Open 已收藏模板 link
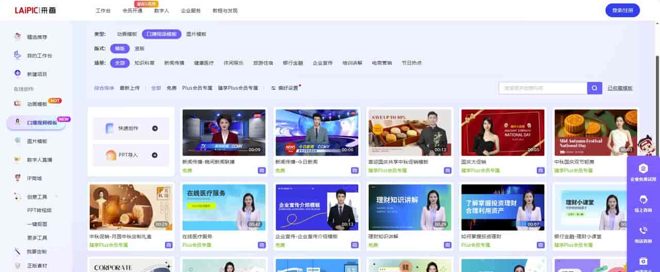The image size is (660, 272). (620, 88)
